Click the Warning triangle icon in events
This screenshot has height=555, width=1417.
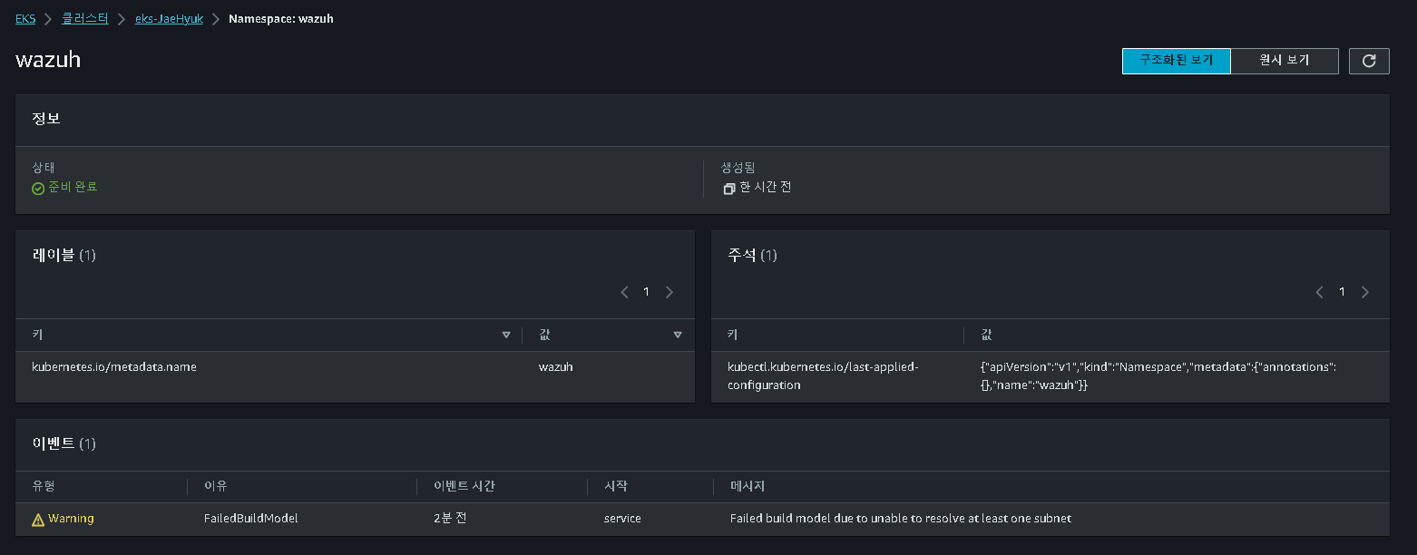coord(38,520)
